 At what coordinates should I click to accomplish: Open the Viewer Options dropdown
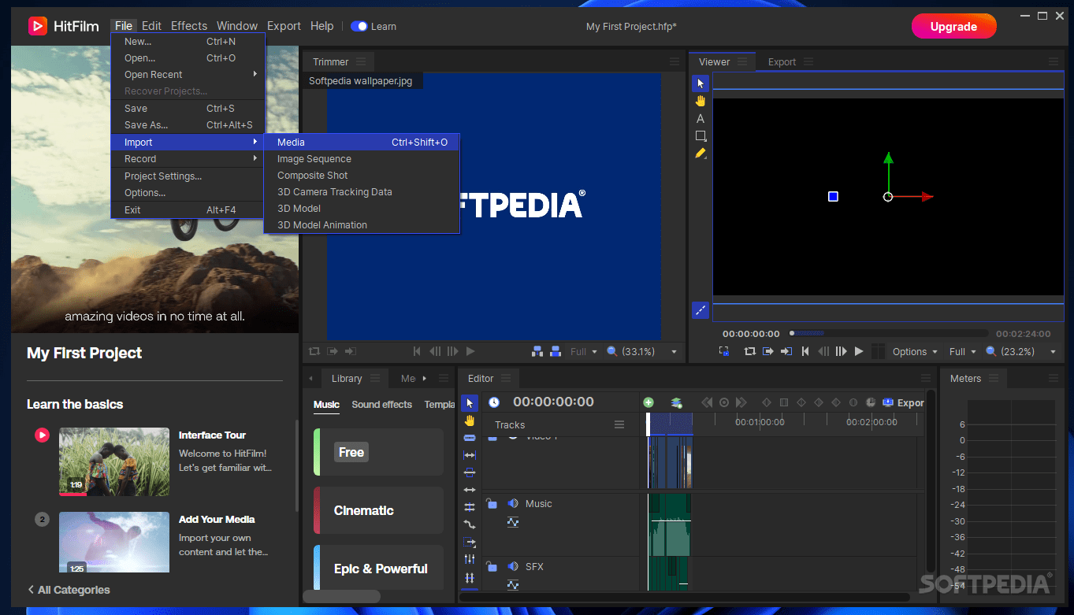click(914, 352)
